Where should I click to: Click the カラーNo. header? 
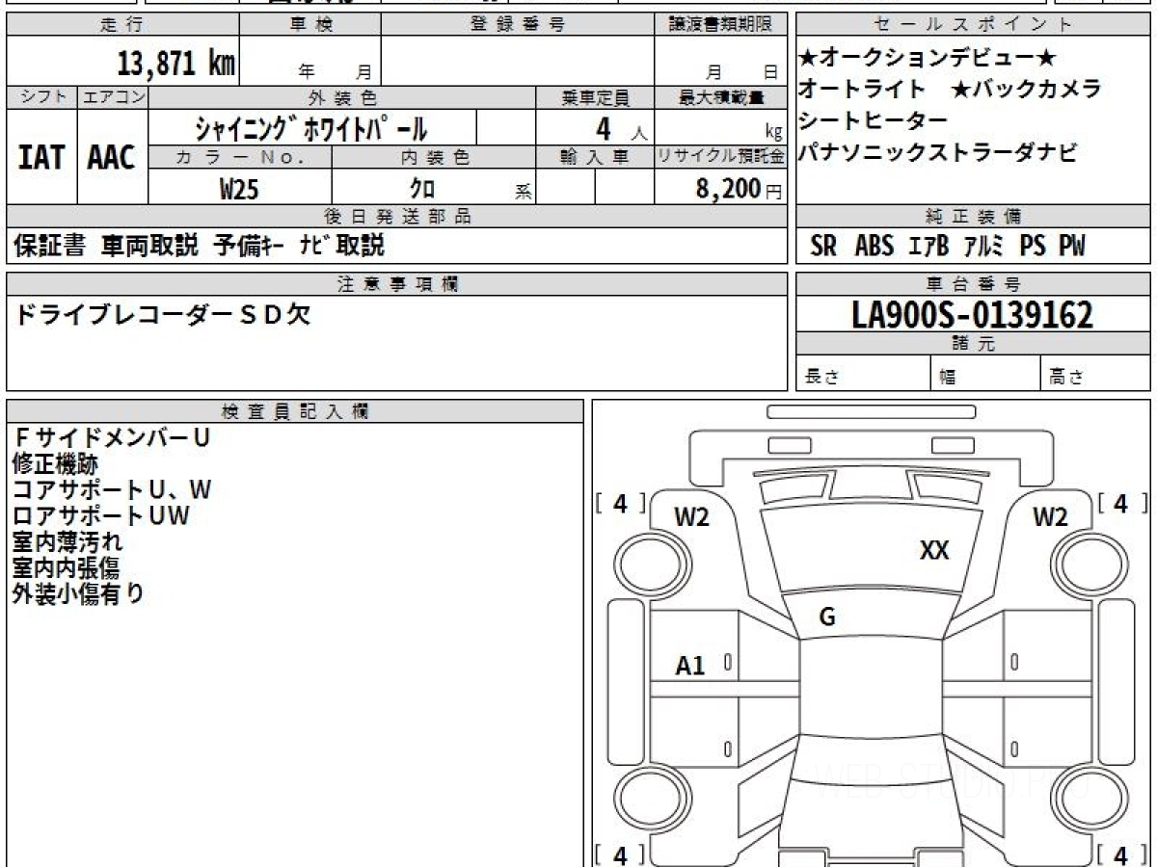240,157
